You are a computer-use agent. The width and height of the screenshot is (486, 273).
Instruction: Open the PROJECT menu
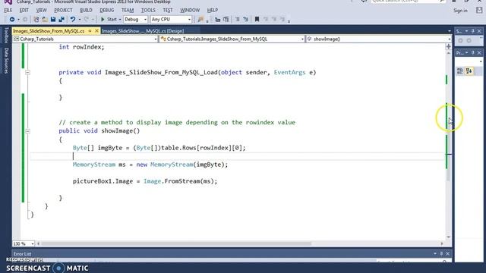(63, 10)
